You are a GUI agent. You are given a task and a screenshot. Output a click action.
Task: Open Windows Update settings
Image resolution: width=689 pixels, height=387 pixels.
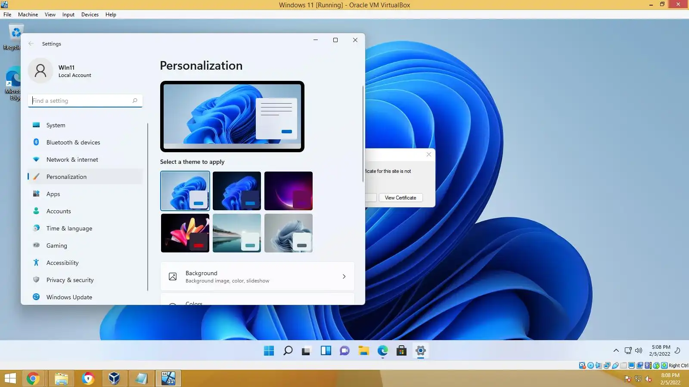click(x=85, y=297)
